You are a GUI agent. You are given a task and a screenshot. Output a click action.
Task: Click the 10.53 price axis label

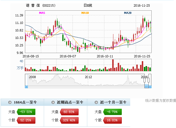(x=19, y=38)
